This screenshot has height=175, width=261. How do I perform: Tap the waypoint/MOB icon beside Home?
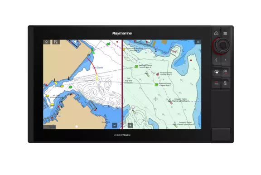56,42
